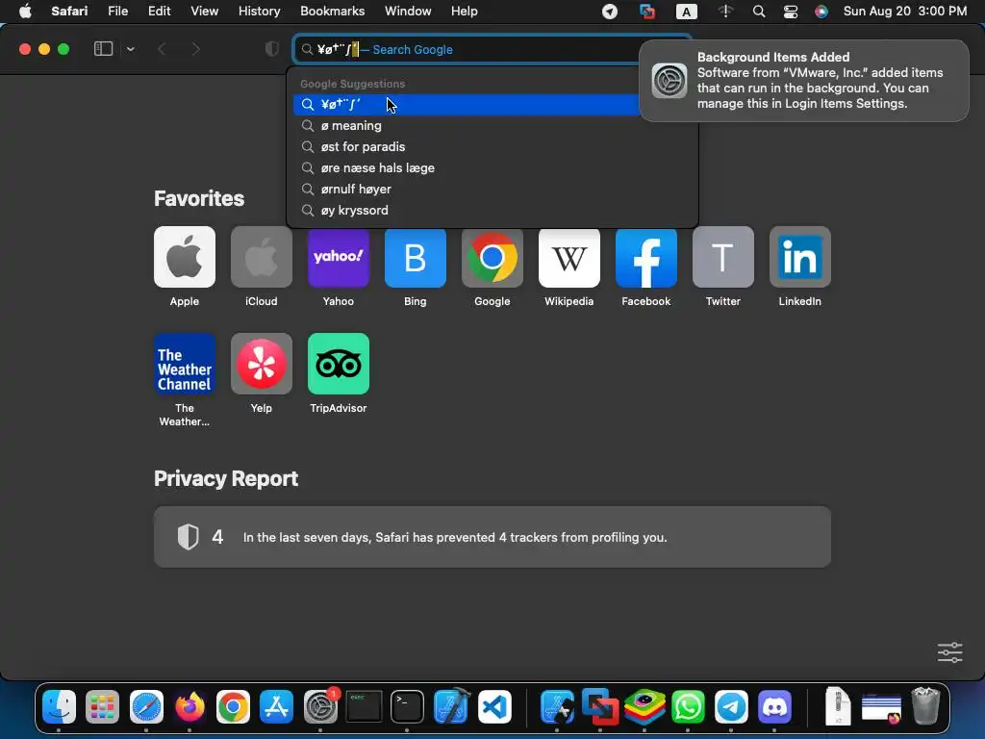Open the iCloud favorite tile
Viewport: 985px width, 739px height.
click(x=262, y=257)
